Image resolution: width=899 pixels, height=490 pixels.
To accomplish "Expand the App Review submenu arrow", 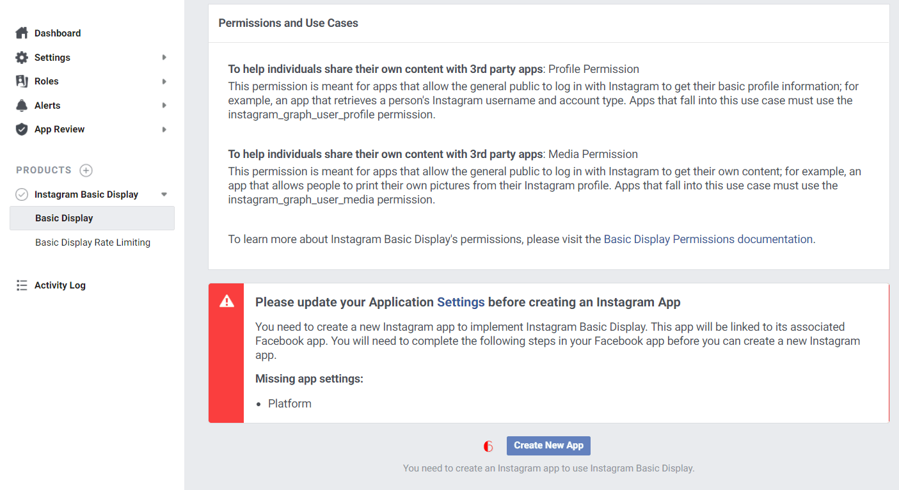I will pos(164,129).
